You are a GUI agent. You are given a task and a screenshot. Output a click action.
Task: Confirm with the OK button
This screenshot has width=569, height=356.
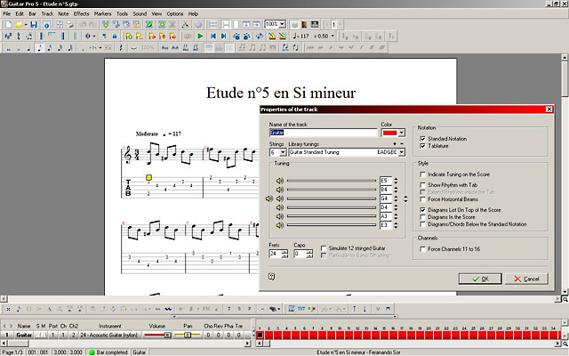tap(480, 279)
